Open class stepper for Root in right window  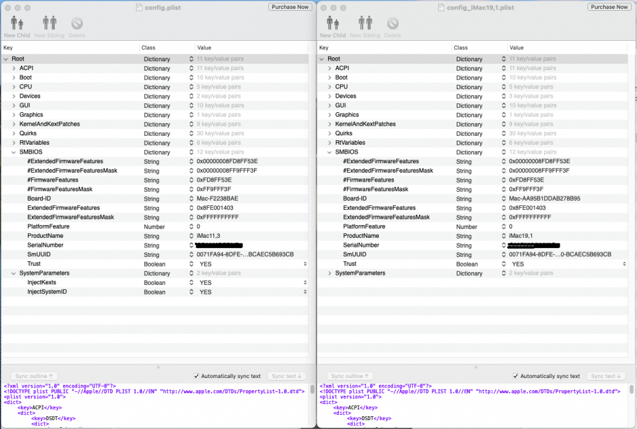504,59
